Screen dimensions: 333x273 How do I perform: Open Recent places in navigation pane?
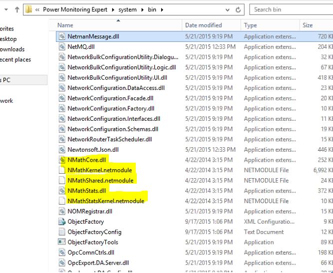pyautogui.click(x=15, y=59)
